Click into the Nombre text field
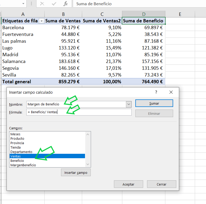 pos(76,104)
